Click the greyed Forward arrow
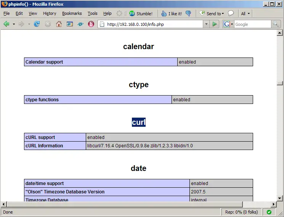The image size is (284, 217). tap(21, 24)
